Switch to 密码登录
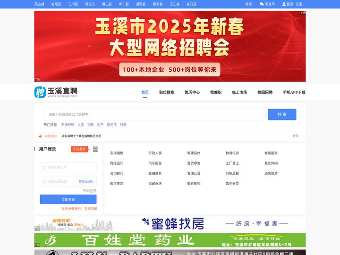Image resolution: width=340 pixels, height=255 pixels. (x=90, y=191)
